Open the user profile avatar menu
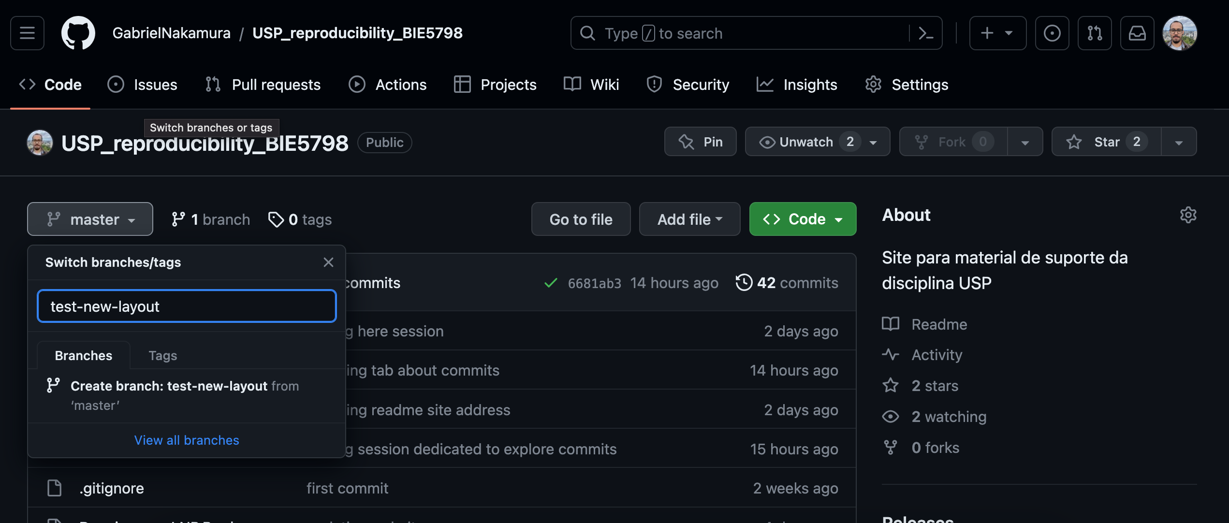The image size is (1229, 523). [1180, 33]
